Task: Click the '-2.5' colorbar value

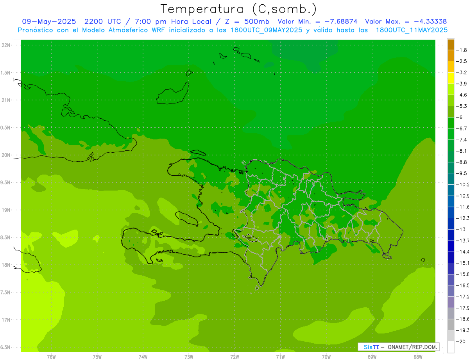Action: [462, 61]
